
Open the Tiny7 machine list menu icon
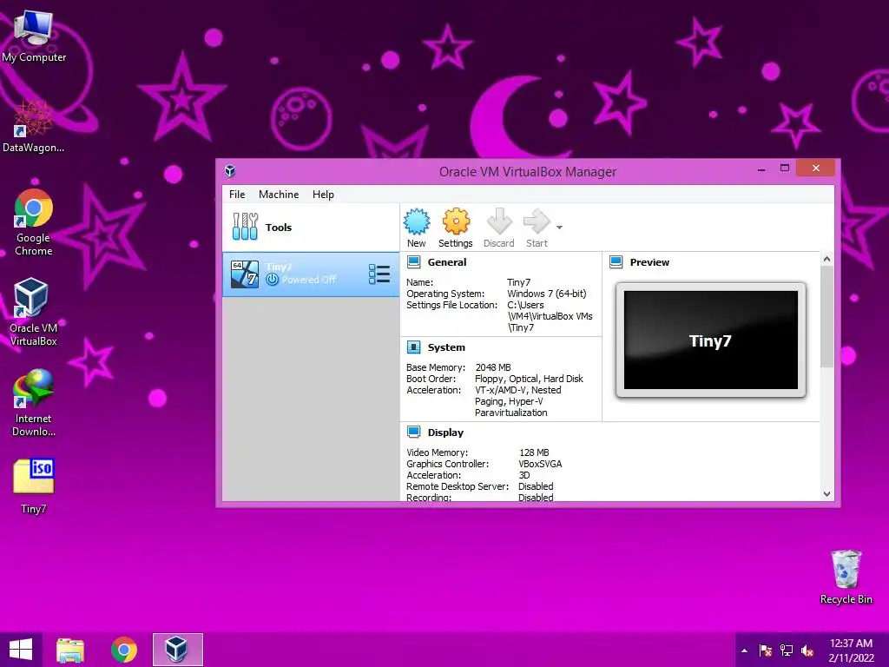[379, 274]
